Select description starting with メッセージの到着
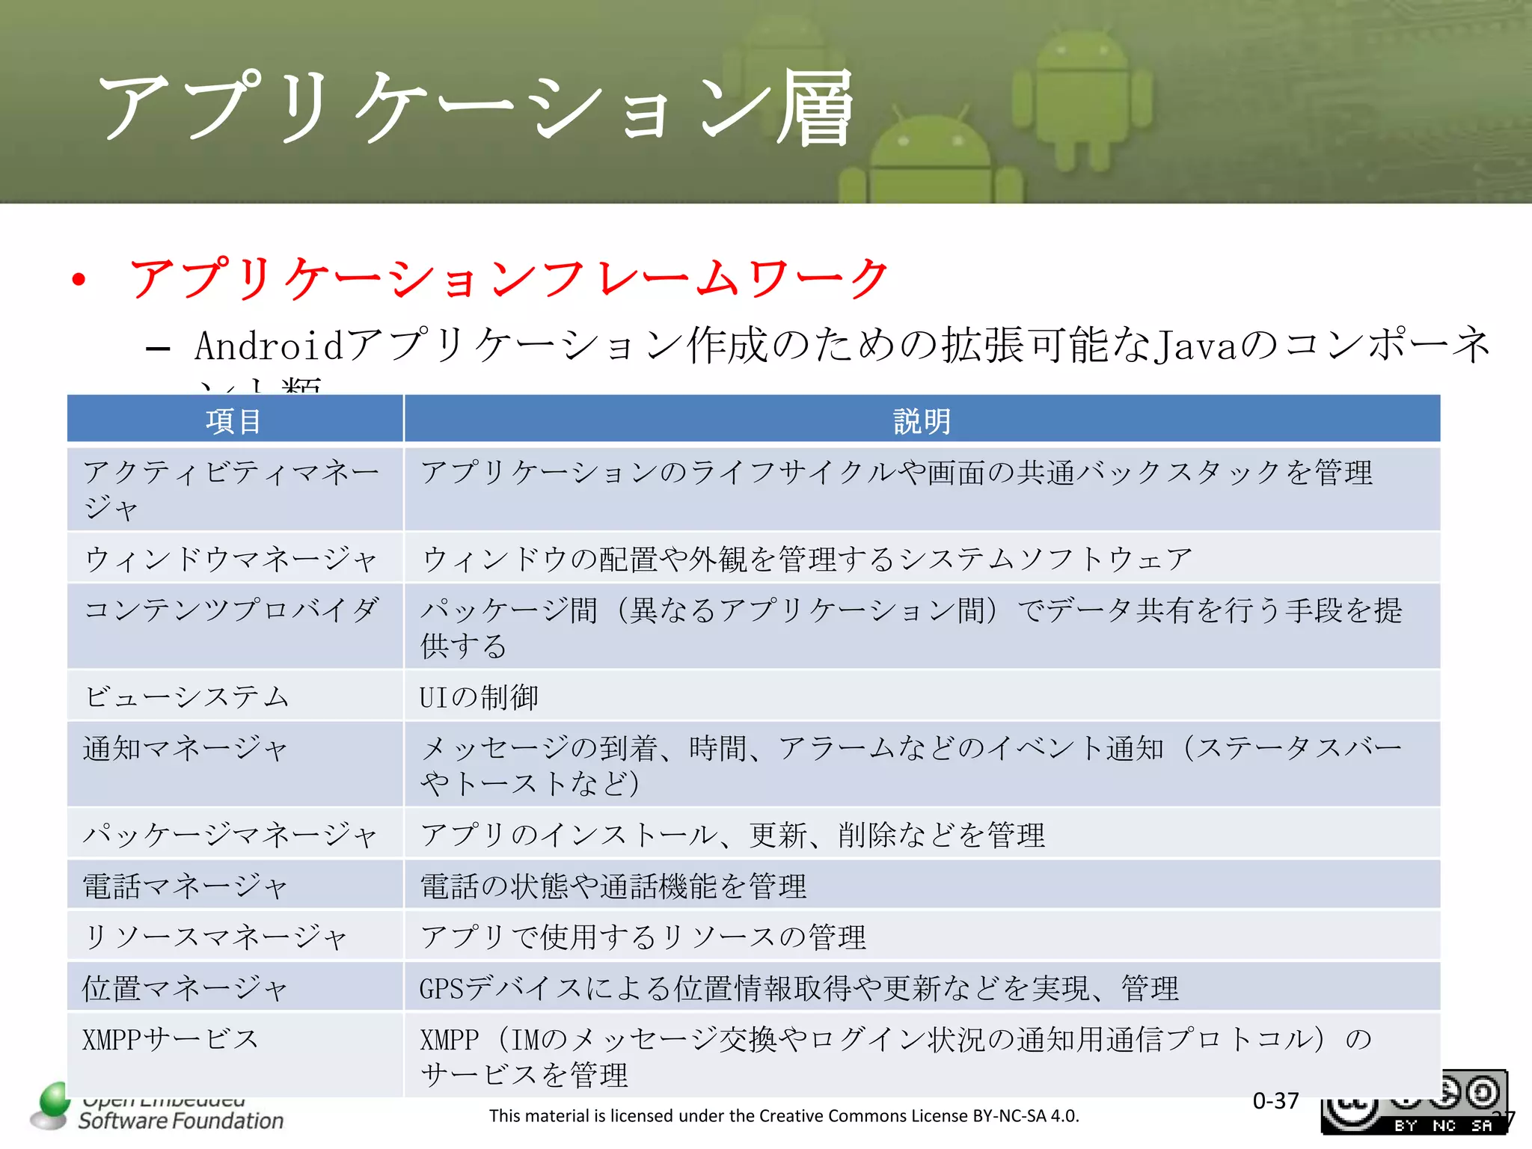Screen dimensions: 1532x1149 click(922, 764)
